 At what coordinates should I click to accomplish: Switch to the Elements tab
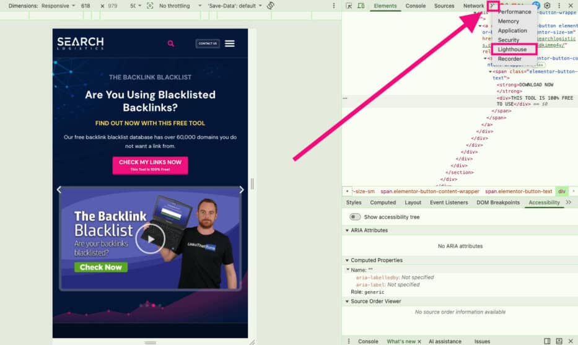click(x=385, y=6)
